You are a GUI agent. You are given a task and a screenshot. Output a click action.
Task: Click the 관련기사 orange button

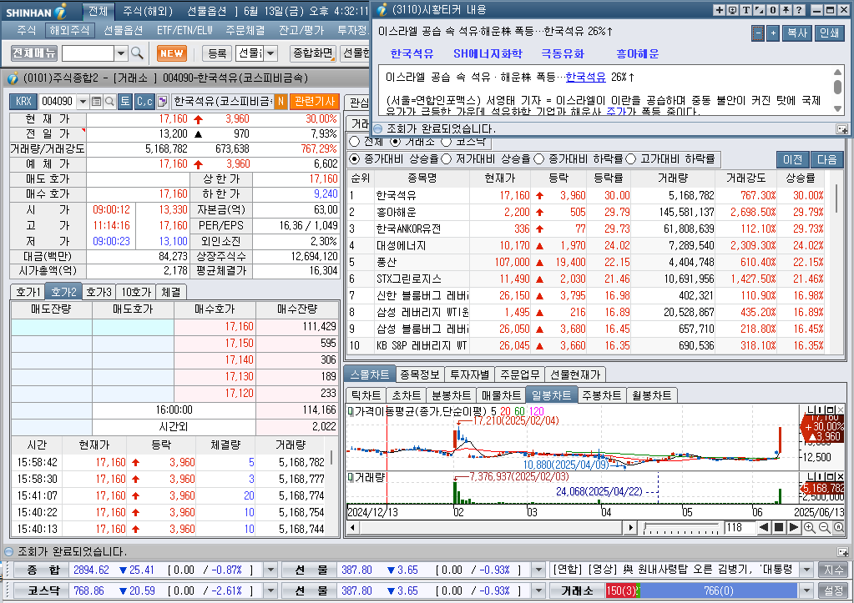point(314,101)
